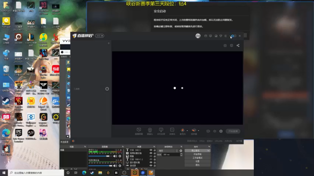This screenshot has height=176, width=314.
Task: Click the start recording button in OBS
Action: [x=197, y=154]
